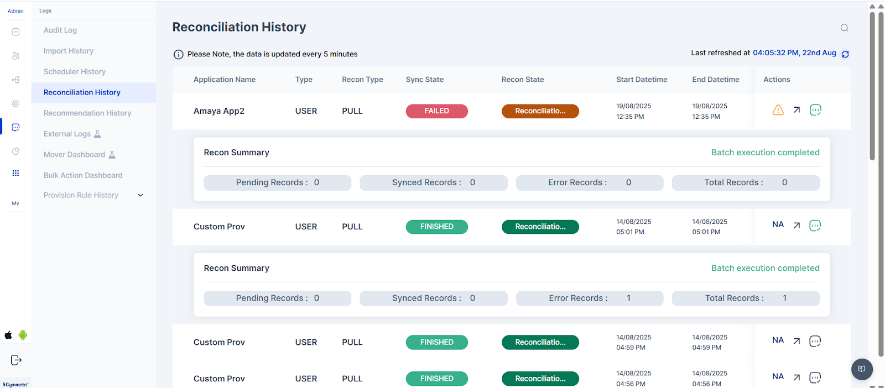
Task: Toggle Amaya App2 recon summary chat icon
Action: 815,110
